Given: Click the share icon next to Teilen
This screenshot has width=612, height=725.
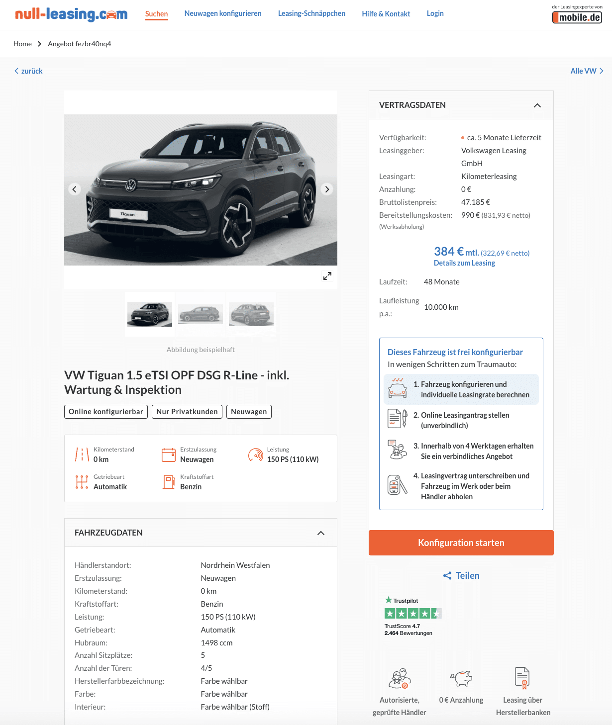Looking at the screenshot, I should 447,575.
